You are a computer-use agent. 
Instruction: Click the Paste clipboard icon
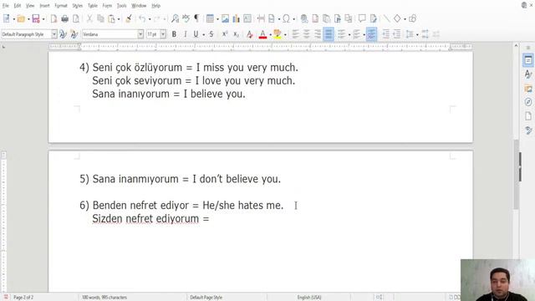click(x=111, y=18)
